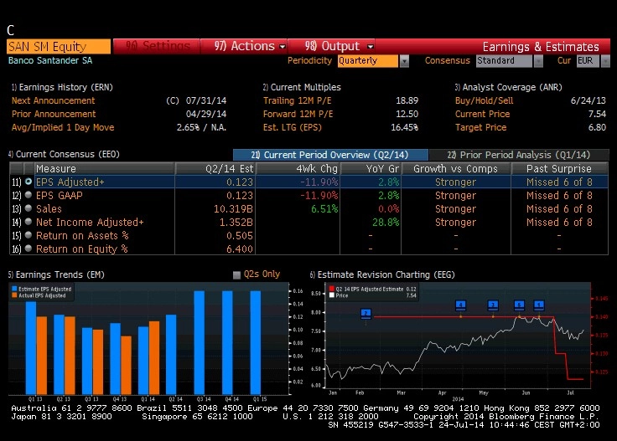
Task: Click the Return on Assets % value 0.505
Action: point(240,235)
